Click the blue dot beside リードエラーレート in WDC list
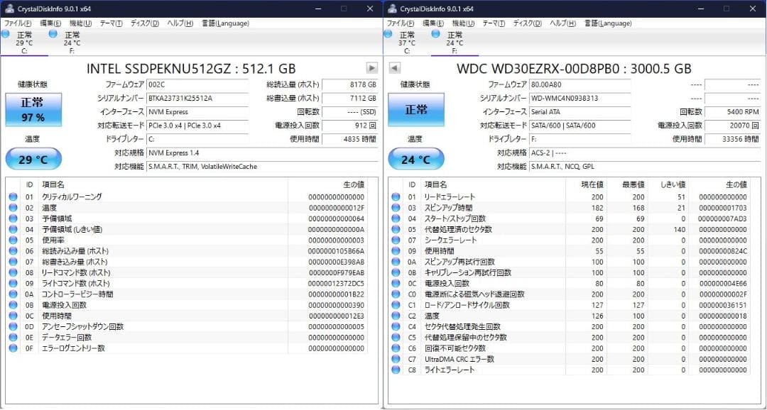Image resolution: width=767 pixels, height=410 pixels. 395,196
